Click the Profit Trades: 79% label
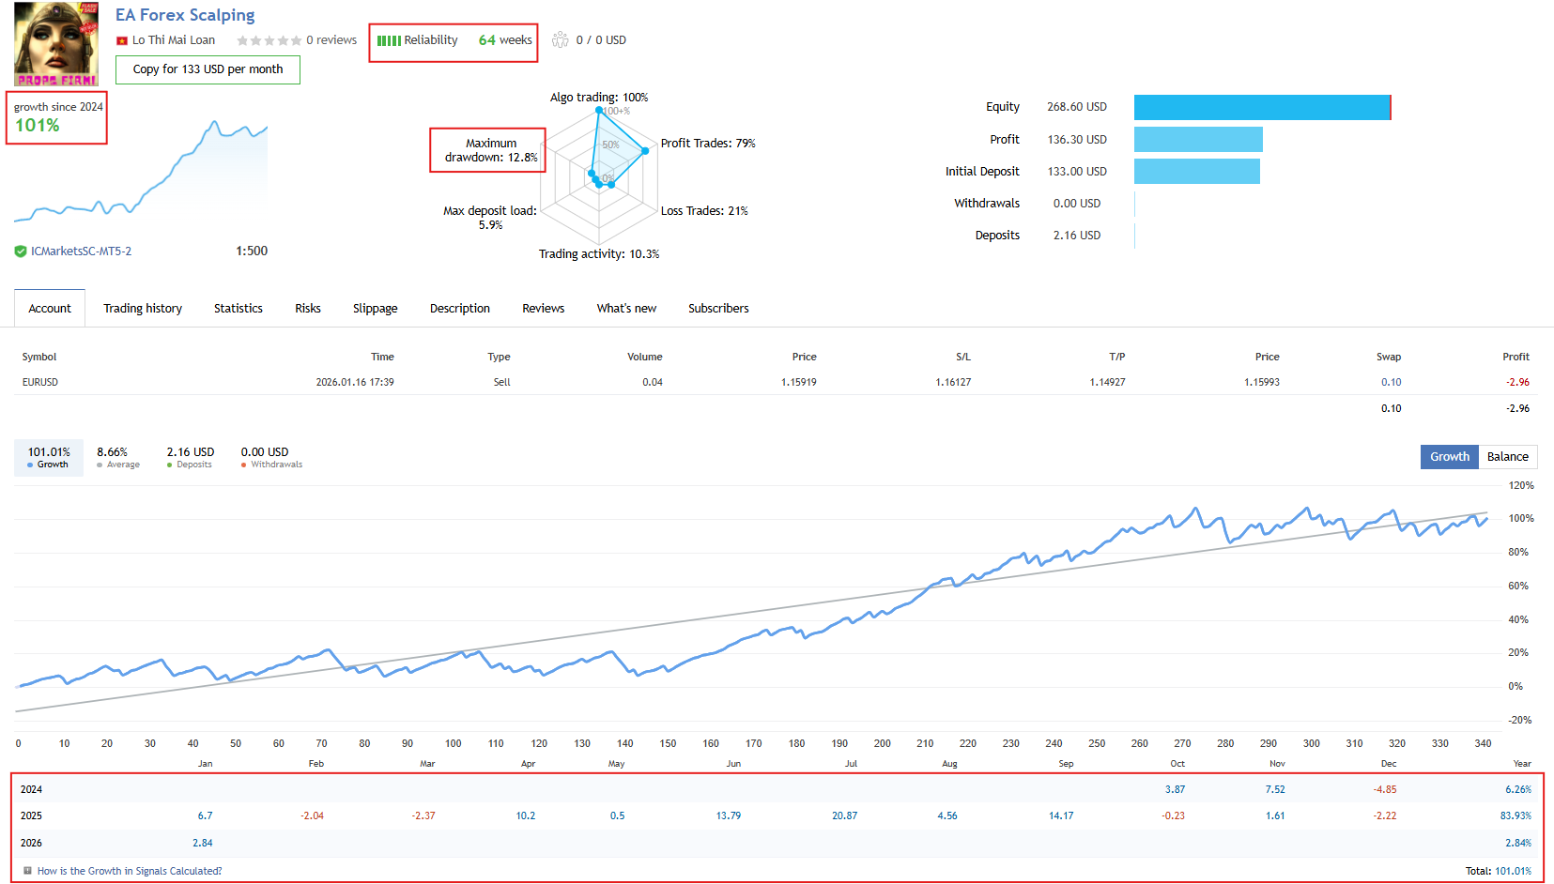 (708, 144)
